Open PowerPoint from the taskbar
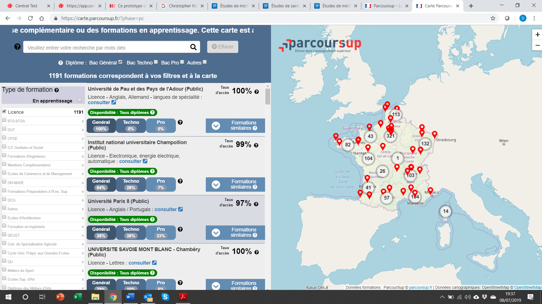The height and width of the screenshot is (304, 542). 60,297
